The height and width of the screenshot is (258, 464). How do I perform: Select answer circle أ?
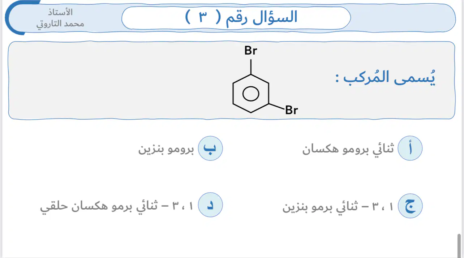tap(410, 149)
